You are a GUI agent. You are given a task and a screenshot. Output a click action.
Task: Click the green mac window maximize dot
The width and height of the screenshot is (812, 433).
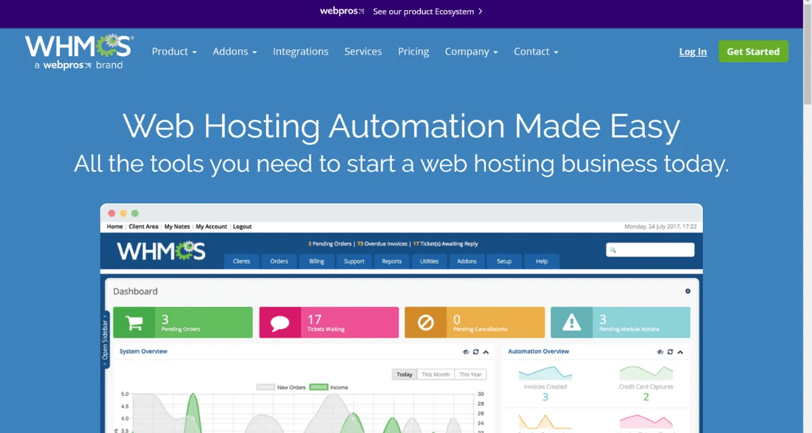click(x=135, y=213)
